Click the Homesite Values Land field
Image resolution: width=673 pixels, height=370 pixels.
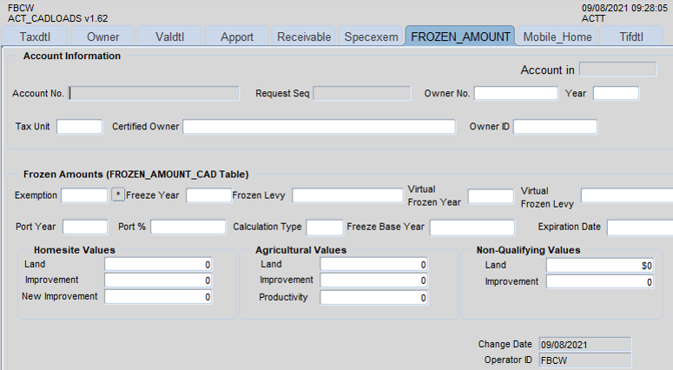[158, 265]
